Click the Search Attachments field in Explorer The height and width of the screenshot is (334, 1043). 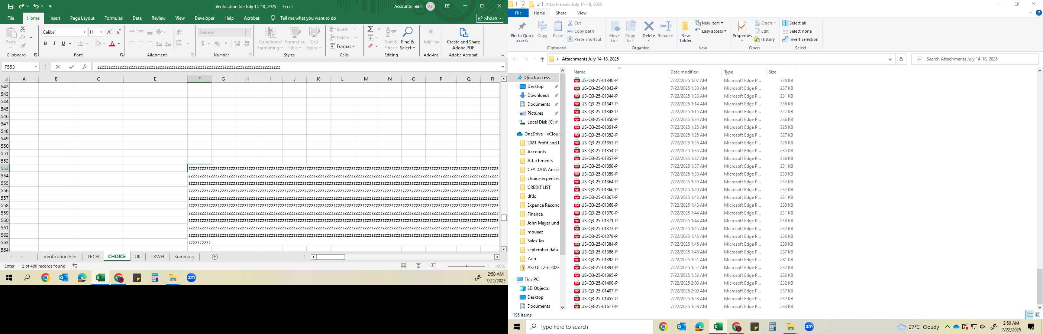tap(975, 59)
